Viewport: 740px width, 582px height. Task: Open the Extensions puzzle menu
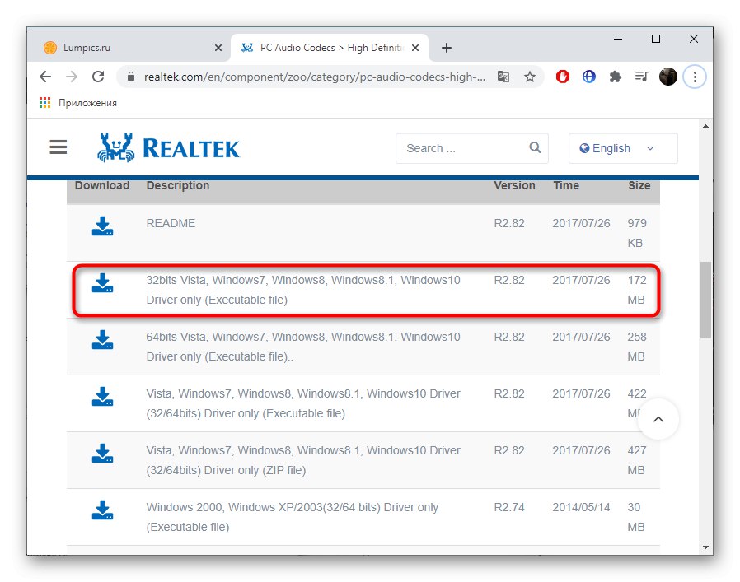click(x=615, y=77)
